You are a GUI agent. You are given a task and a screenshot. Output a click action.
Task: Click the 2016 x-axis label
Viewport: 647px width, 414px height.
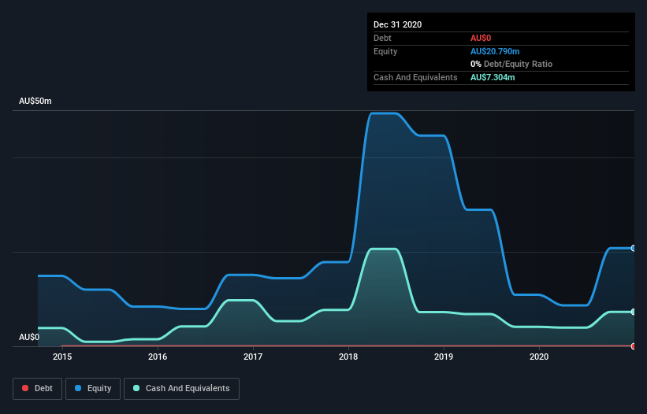158,357
